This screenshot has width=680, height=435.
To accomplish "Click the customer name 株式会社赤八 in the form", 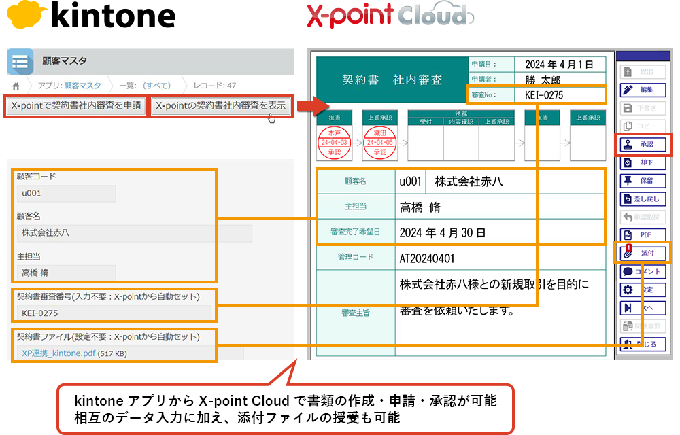I will point(469,181).
